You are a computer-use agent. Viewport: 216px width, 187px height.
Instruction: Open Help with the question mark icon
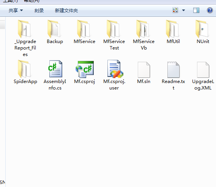click(210, 10)
